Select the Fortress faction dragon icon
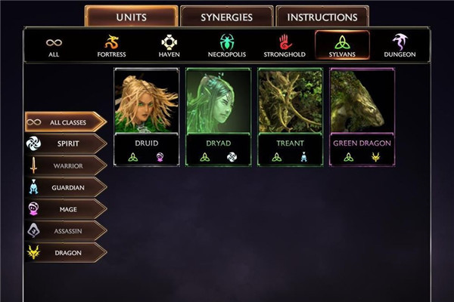 [111, 42]
